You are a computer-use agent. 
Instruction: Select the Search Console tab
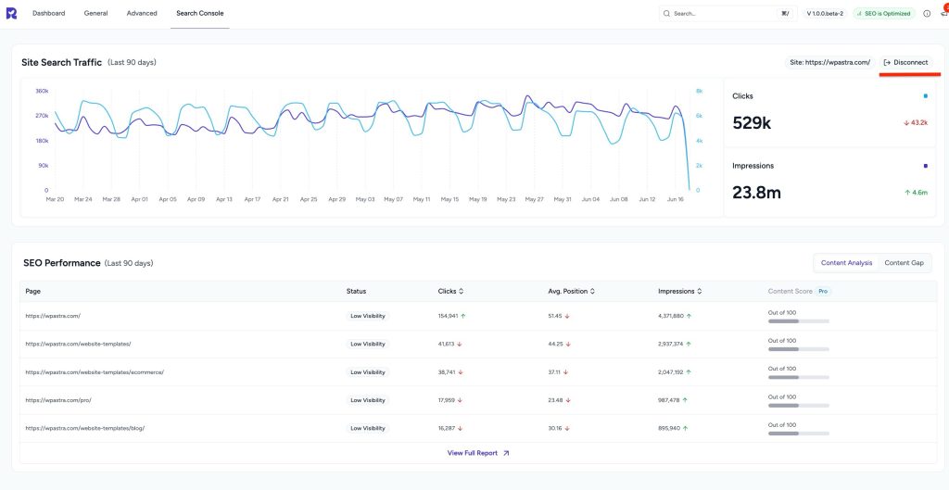click(x=200, y=13)
